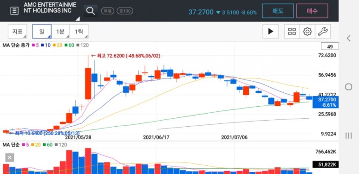Open chart settings gear icon
Viewport: 359px width, 174px height.
point(307,32)
